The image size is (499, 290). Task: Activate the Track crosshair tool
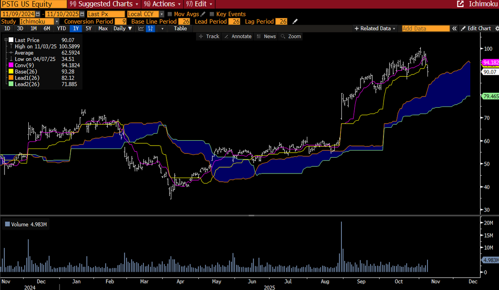coord(210,37)
